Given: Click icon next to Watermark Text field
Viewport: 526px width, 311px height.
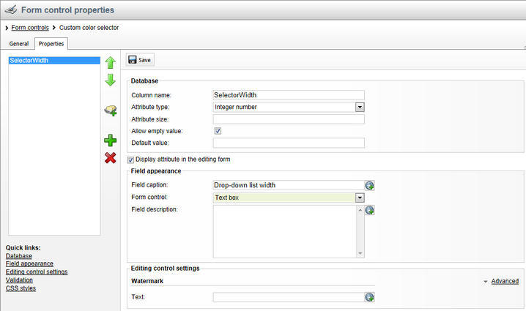Looking at the screenshot, I should pyautogui.click(x=370, y=297).
